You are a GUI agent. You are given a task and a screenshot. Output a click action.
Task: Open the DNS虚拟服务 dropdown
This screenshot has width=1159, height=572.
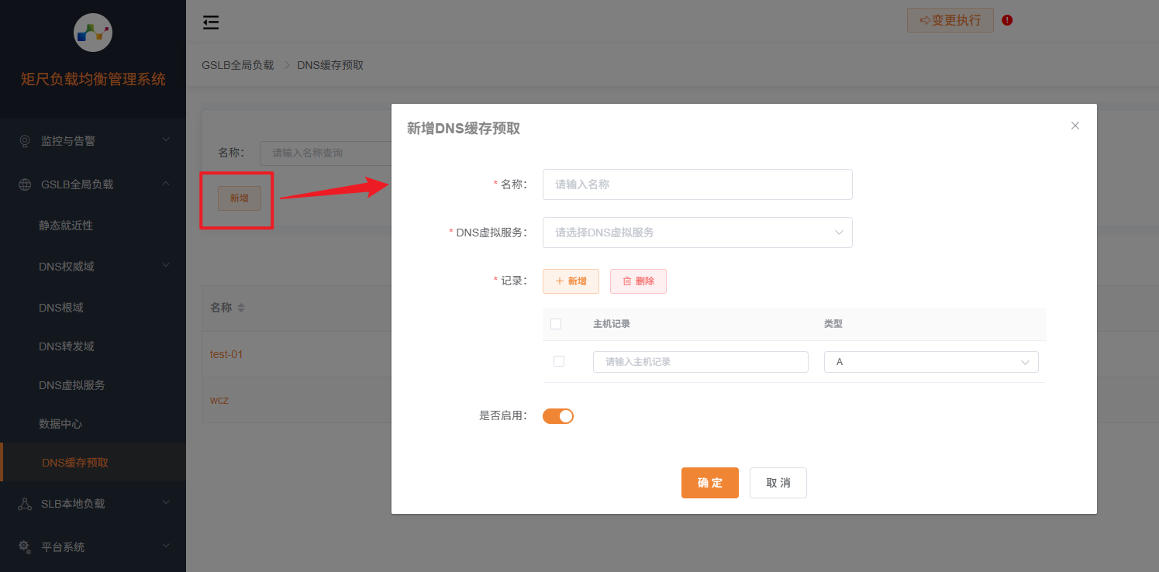697,233
